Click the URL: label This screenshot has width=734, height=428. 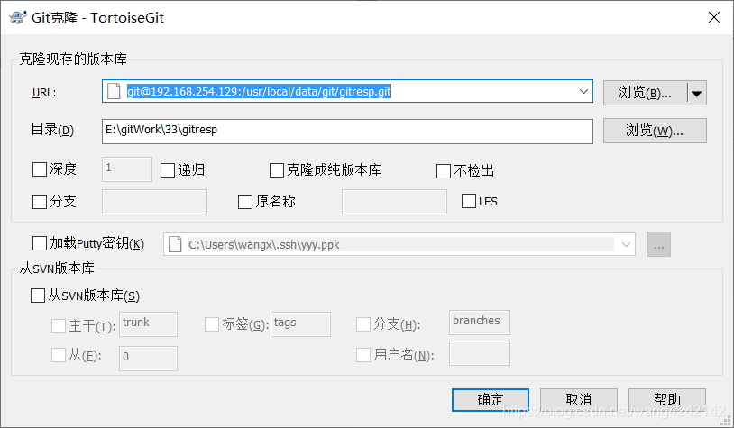pyautogui.click(x=44, y=93)
